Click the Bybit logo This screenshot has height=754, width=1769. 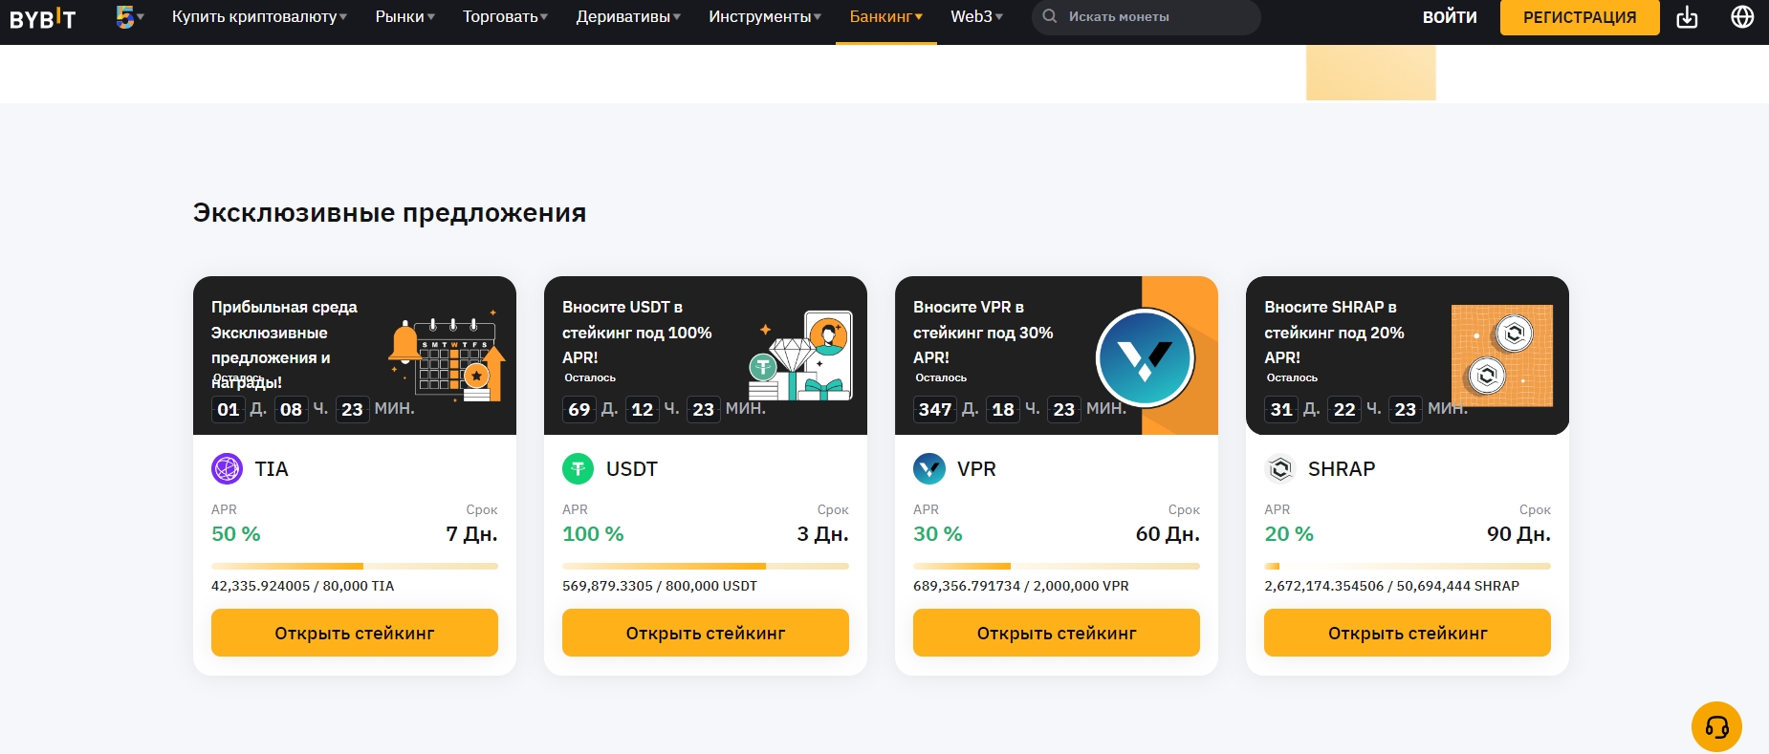43,17
